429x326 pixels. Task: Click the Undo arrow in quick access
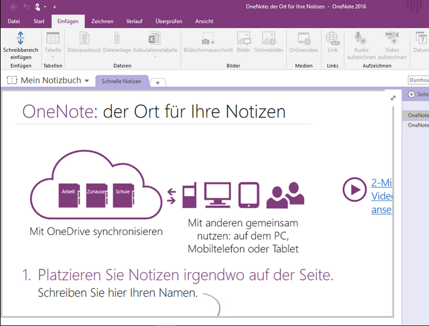(x=26, y=7)
